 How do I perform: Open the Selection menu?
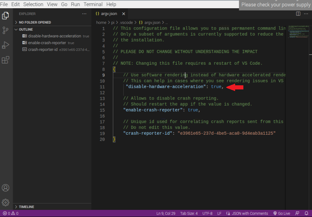(x=33, y=4)
